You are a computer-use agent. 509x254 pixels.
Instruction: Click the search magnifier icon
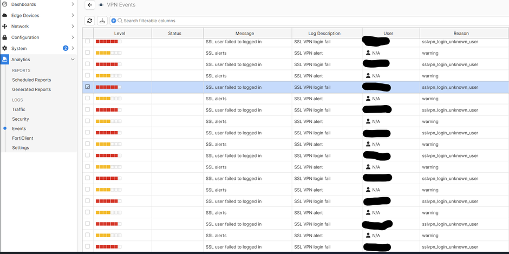[x=120, y=21]
